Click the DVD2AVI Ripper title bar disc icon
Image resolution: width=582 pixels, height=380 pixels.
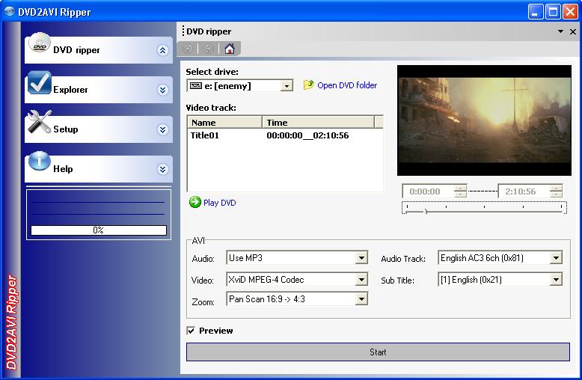9,11
